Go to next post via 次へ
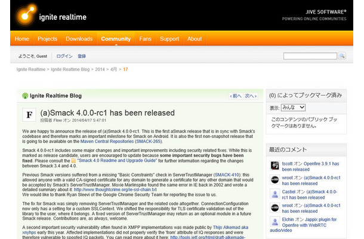 point(251,96)
